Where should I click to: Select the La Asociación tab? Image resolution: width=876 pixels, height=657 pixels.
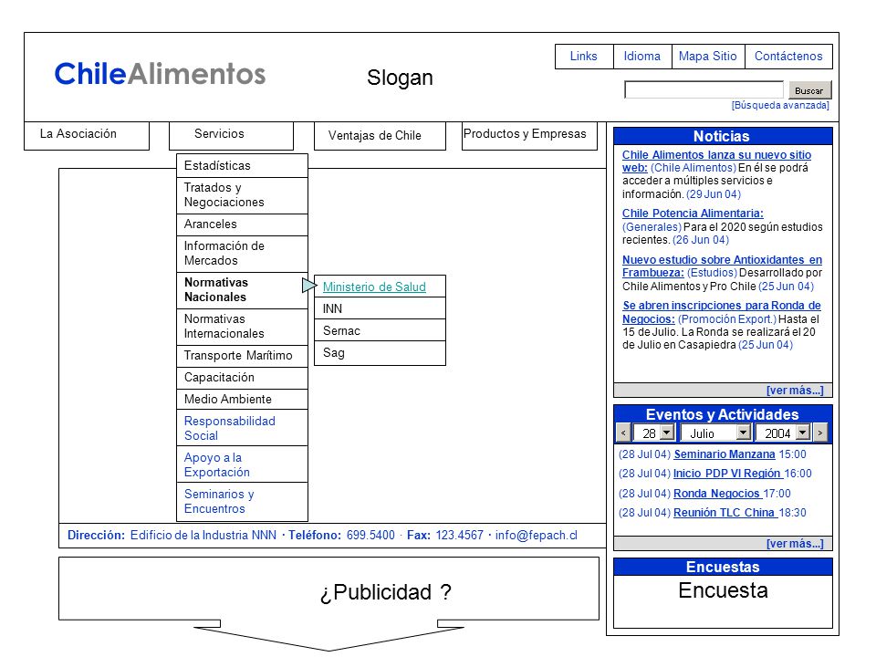click(x=87, y=135)
